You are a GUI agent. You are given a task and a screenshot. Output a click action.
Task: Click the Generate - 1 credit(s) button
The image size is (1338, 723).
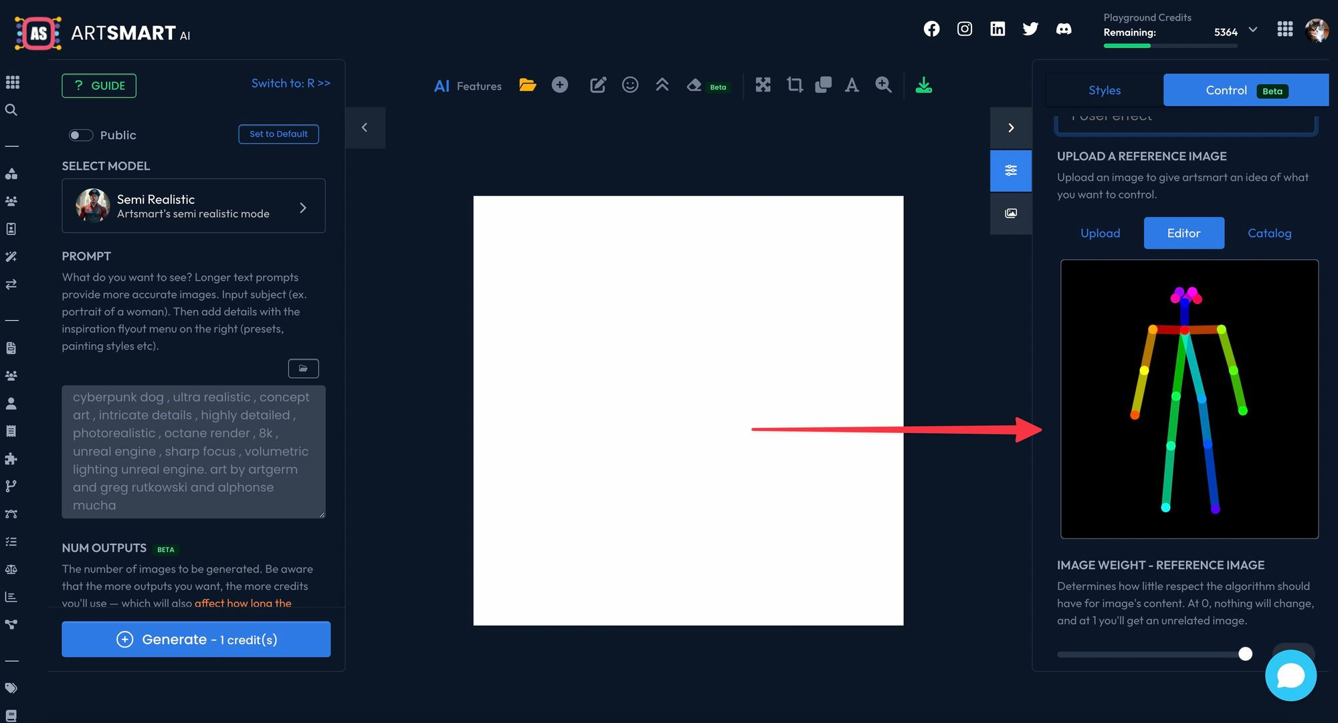tap(196, 639)
